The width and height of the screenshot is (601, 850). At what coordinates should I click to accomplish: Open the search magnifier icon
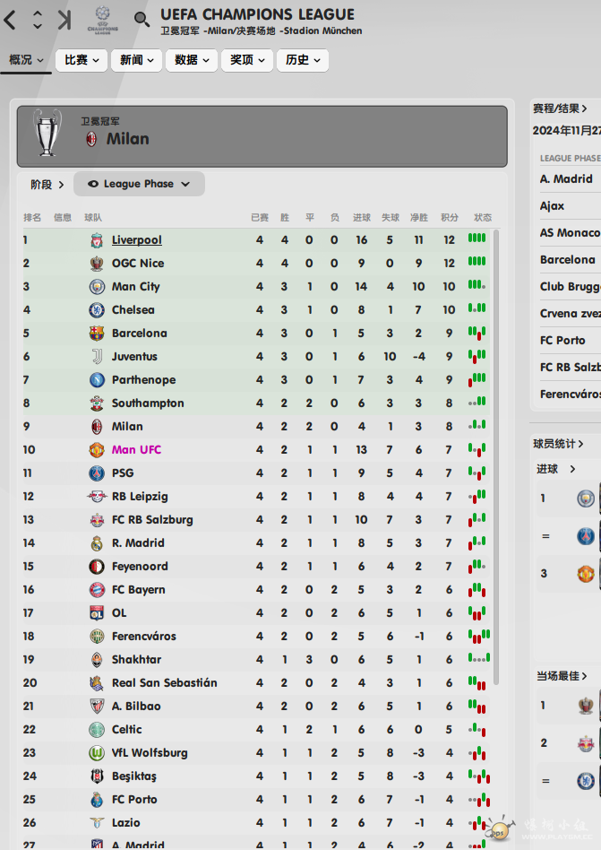coord(142,20)
